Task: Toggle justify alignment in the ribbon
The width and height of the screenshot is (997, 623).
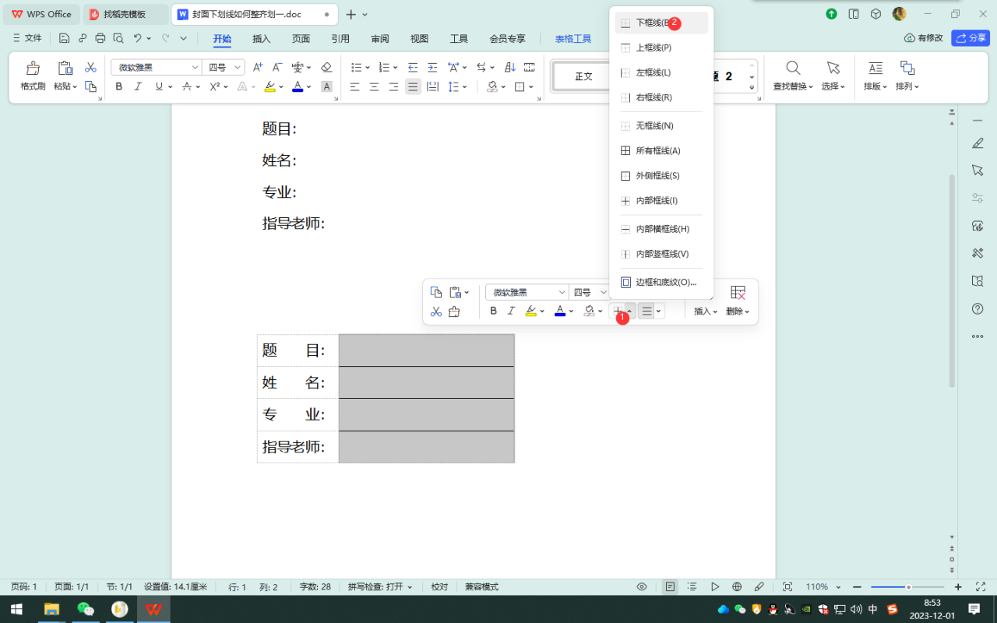Action: click(x=413, y=87)
